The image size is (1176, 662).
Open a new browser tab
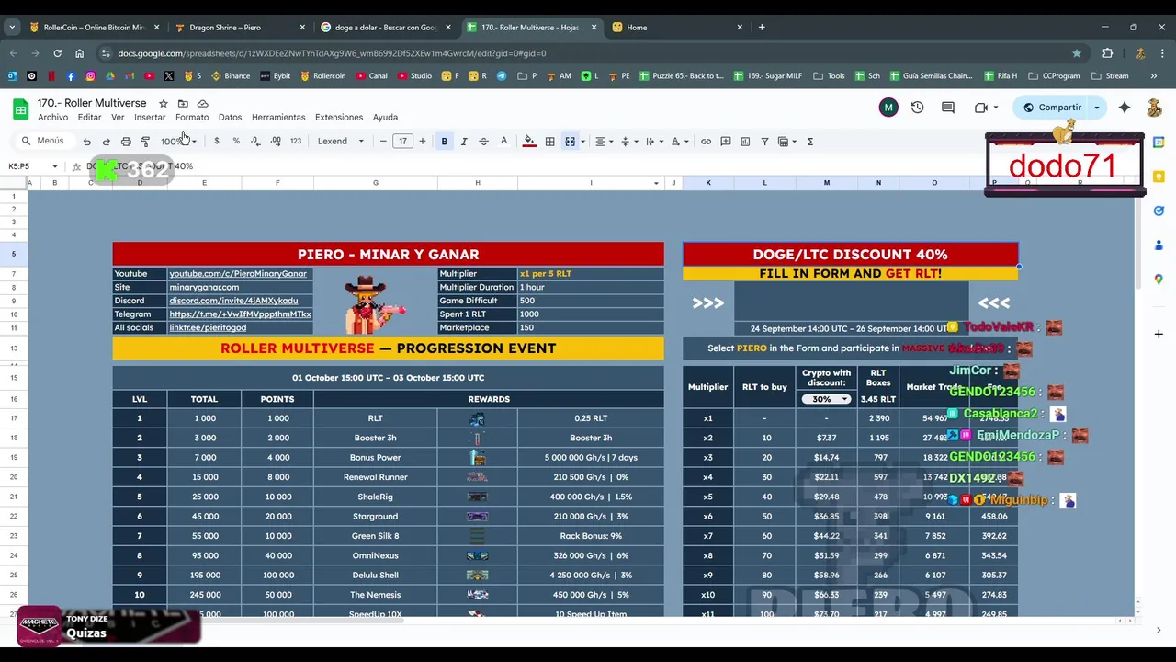coord(762,28)
